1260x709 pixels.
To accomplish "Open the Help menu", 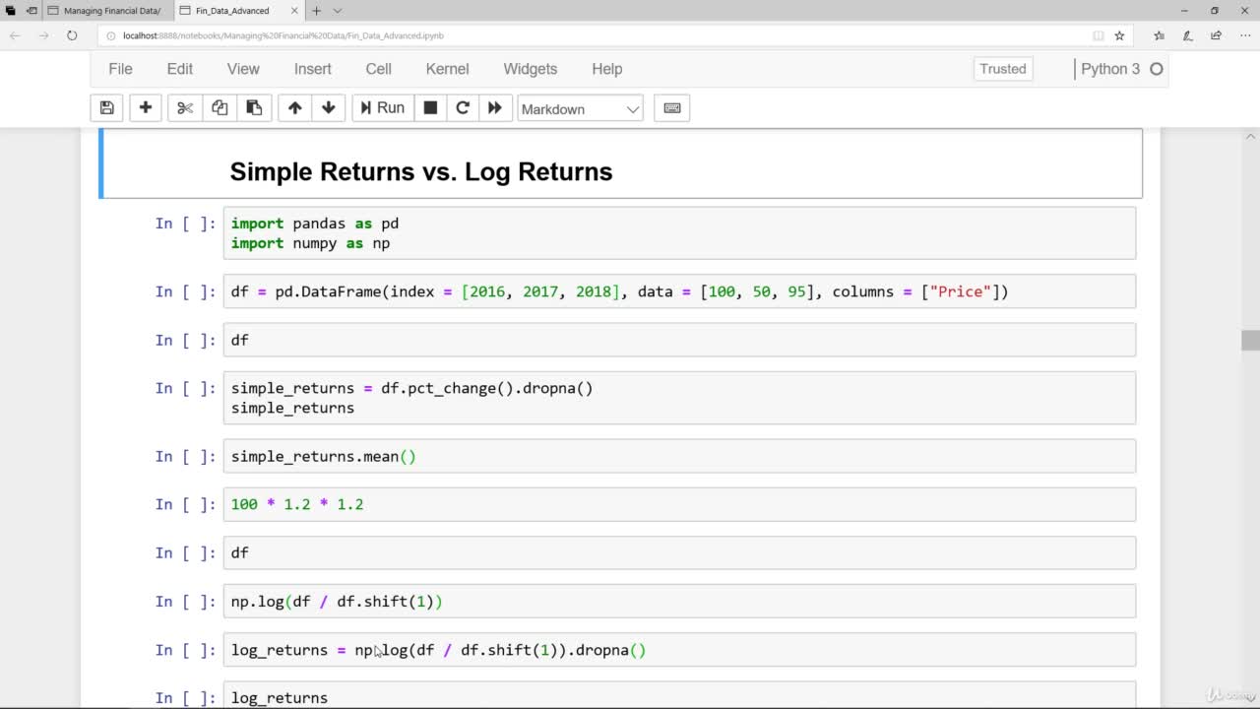I will pos(607,69).
